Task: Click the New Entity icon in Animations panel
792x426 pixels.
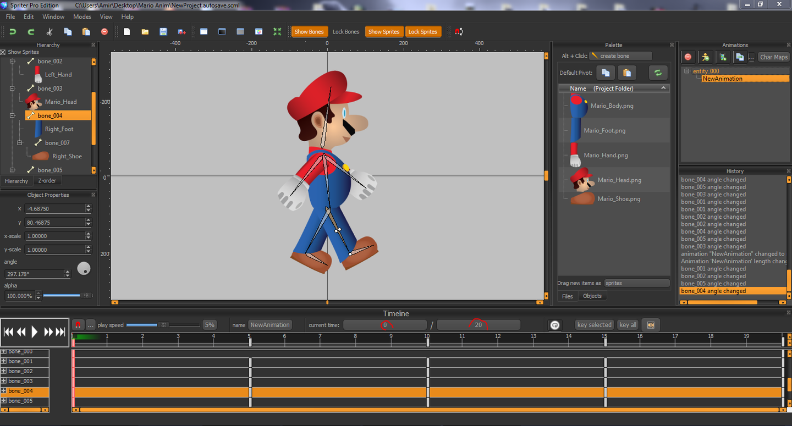Action: (705, 57)
